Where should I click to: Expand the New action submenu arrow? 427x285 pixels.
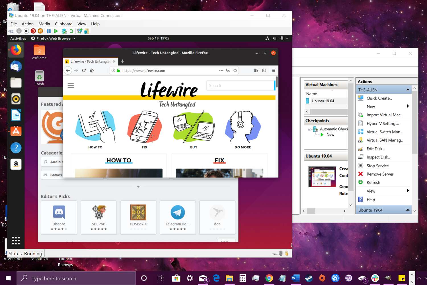[x=408, y=106]
